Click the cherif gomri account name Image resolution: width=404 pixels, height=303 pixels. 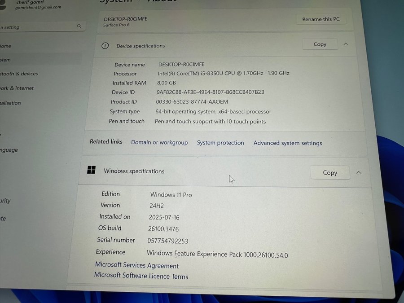tap(30, 2)
